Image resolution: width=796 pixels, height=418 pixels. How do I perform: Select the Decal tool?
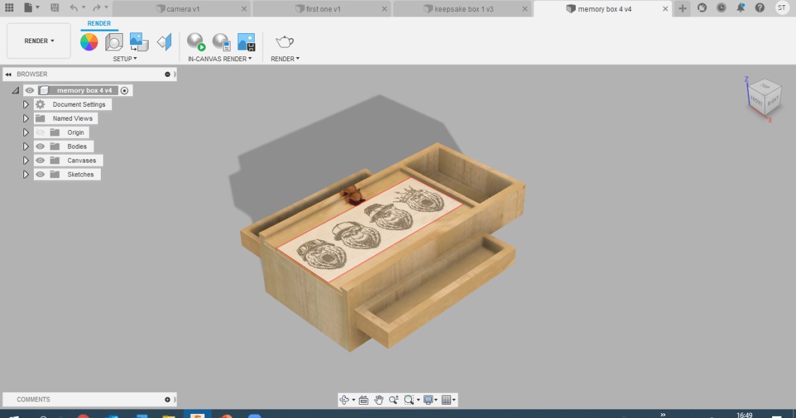pos(163,41)
